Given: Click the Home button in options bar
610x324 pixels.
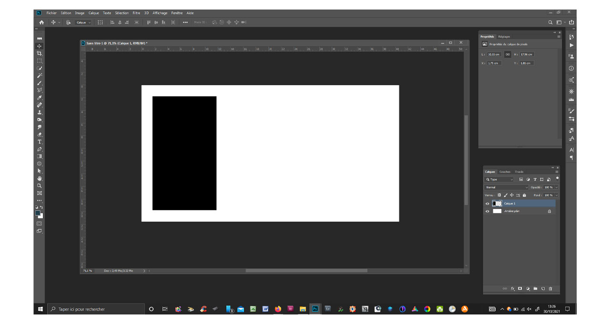Looking at the screenshot, I should tap(41, 22).
